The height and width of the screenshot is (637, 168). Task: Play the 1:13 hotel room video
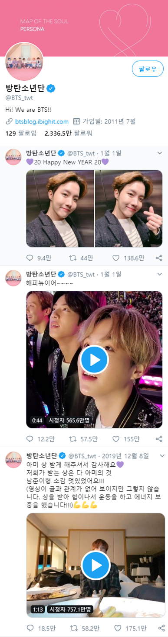point(94,565)
